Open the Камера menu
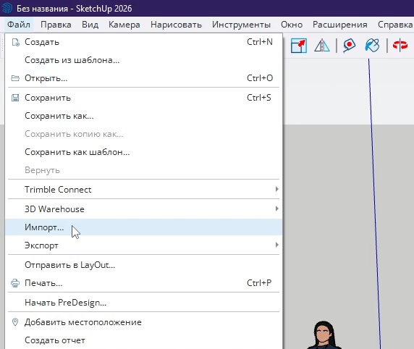The height and width of the screenshot is (349, 414). point(124,25)
